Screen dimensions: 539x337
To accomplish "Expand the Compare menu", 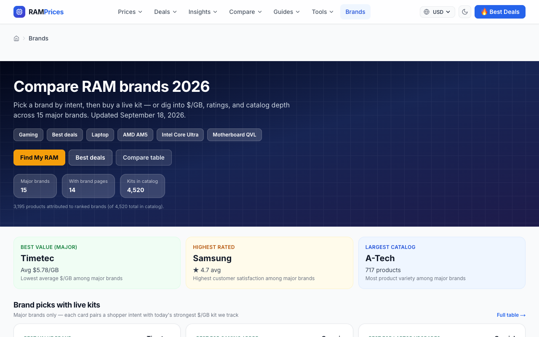I will [245, 12].
